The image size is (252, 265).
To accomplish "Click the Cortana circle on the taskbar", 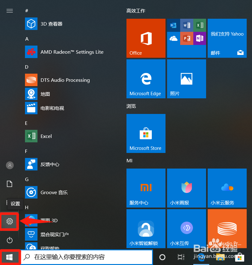I will click(162, 257).
